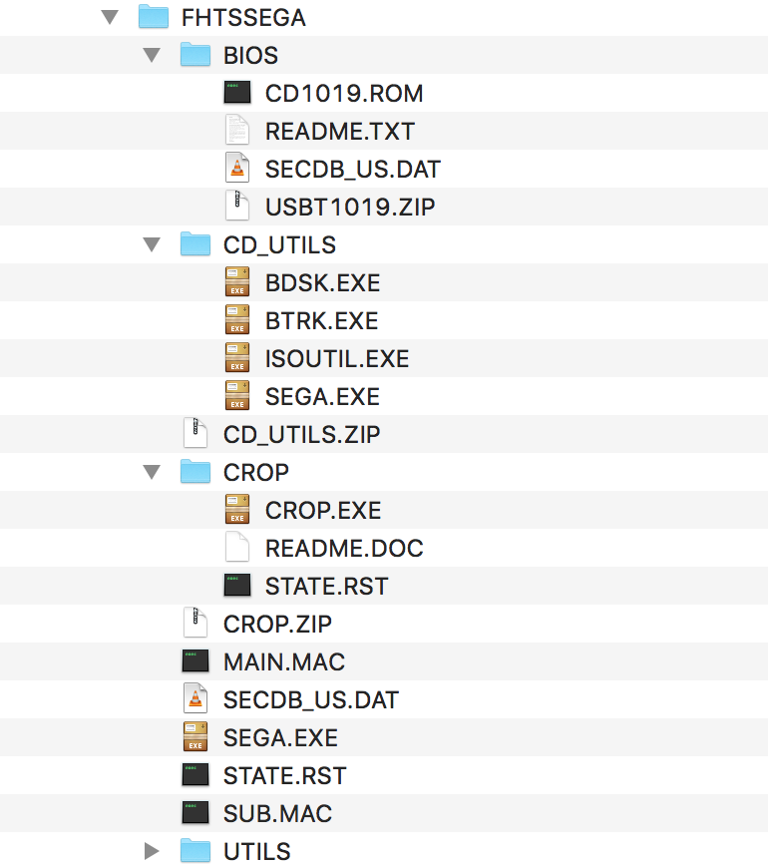Select the CROP folder name
This screenshot has height=868, width=768.
(256, 473)
